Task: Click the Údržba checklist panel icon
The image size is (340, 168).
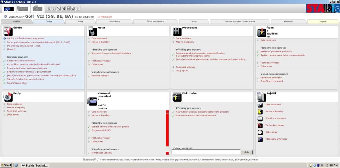Action: coord(8,31)
